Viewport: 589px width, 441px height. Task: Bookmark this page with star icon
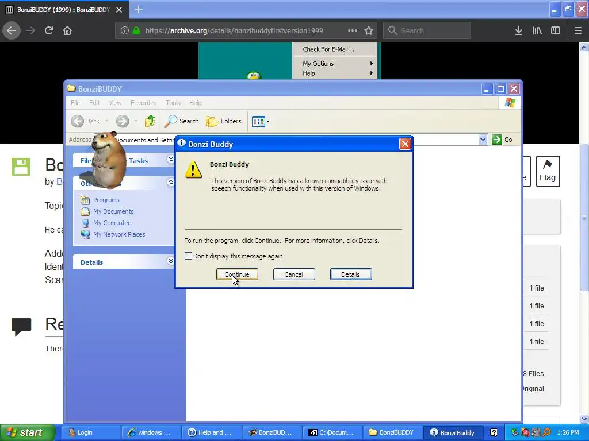click(369, 30)
